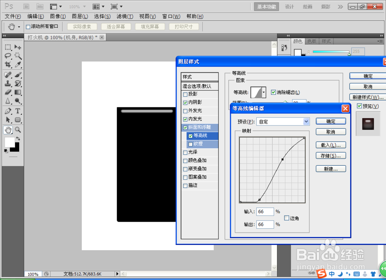Image resolution: width=386 pixels, height=280 pixels.
Task: Select the Path Selection tool
Action: pos(8,120)
